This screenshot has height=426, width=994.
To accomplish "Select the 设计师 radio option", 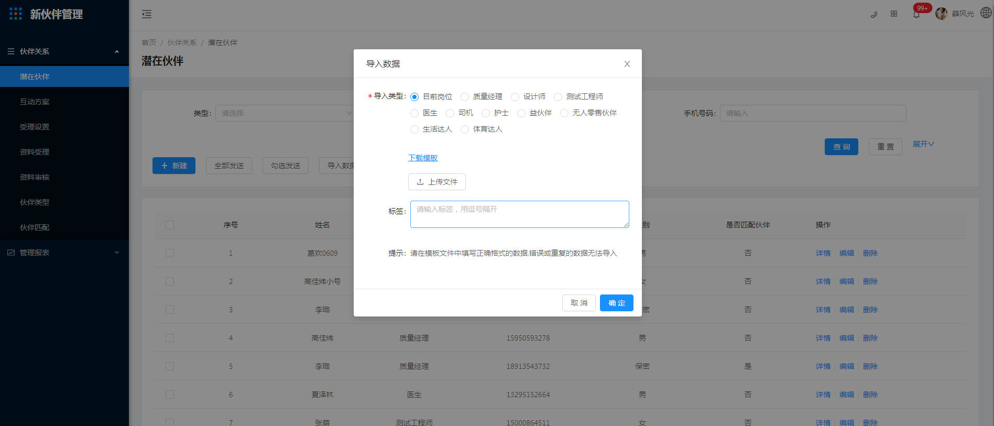I will pyautogui.click(x=515, y=97).
